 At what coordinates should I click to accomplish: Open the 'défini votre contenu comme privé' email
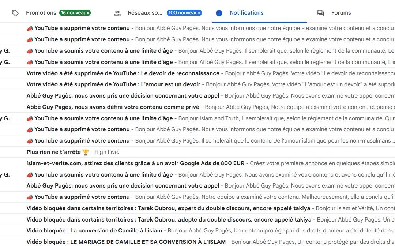pyautogui.click(x=197, y=107)
